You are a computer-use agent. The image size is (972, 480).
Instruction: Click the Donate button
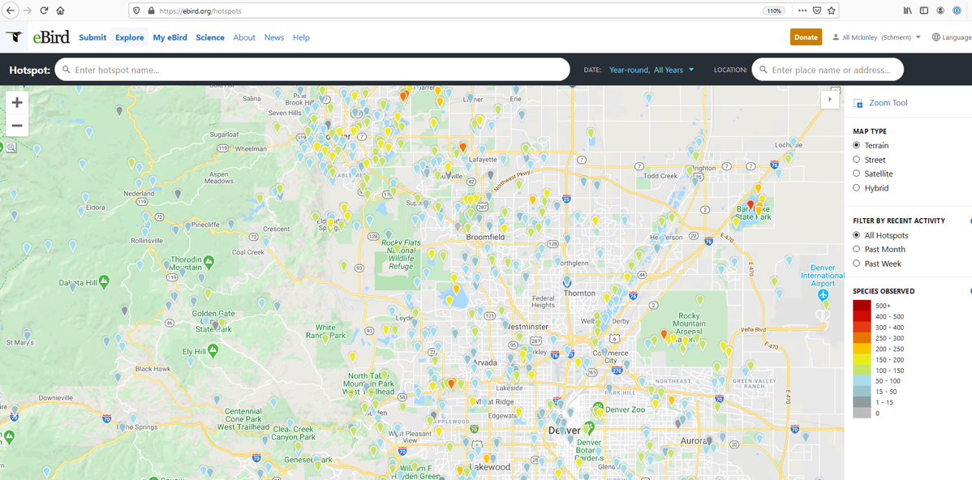coord(806,37)
